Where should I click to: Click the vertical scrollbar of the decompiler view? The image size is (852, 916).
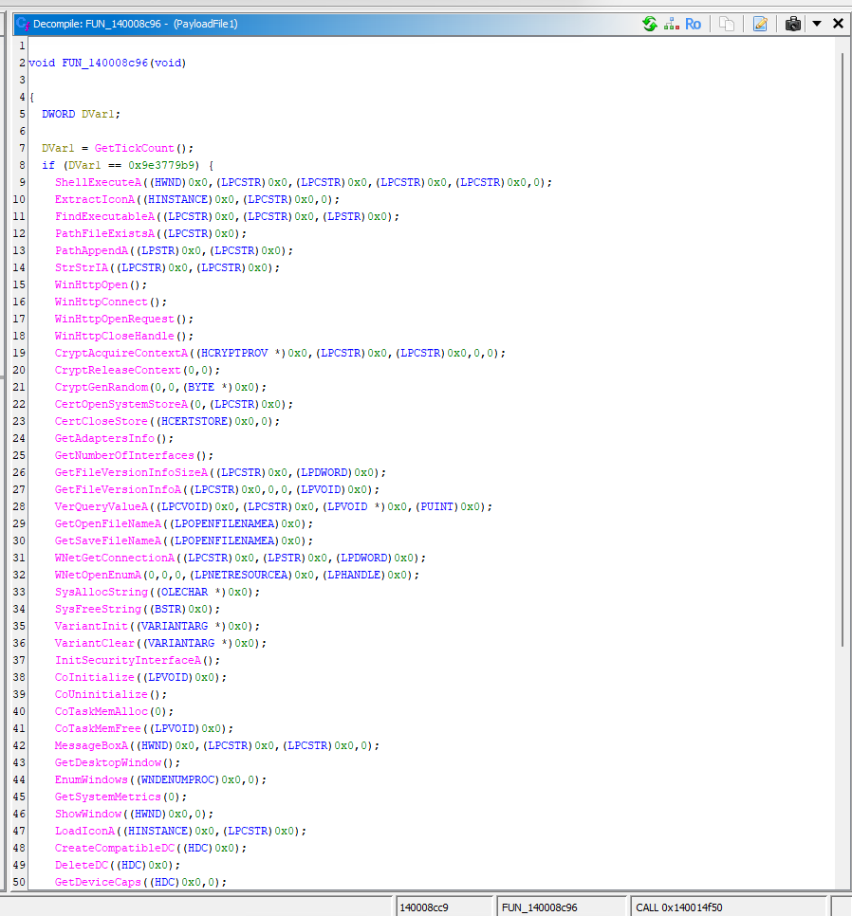point(843,349)
